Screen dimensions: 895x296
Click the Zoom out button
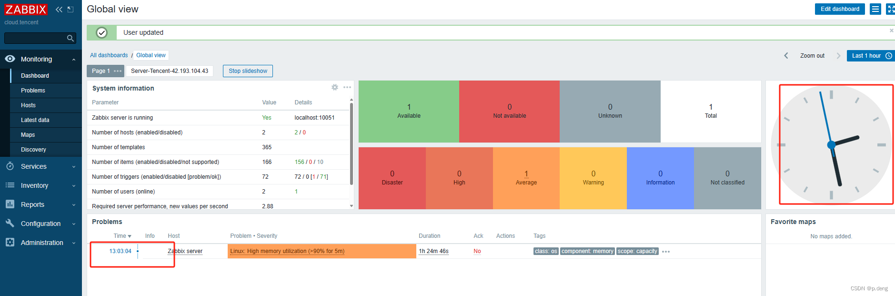click(x=812, y=56)
